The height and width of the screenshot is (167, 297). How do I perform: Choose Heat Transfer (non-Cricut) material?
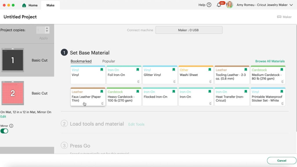(x=232, y=97)
